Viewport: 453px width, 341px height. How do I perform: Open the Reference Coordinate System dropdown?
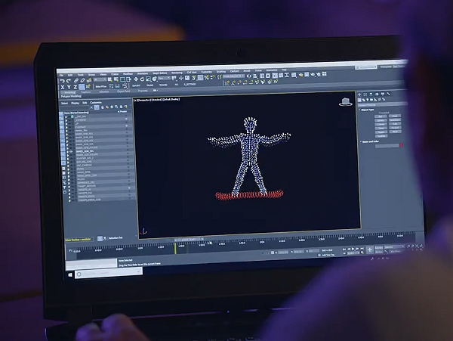(164, 78)
